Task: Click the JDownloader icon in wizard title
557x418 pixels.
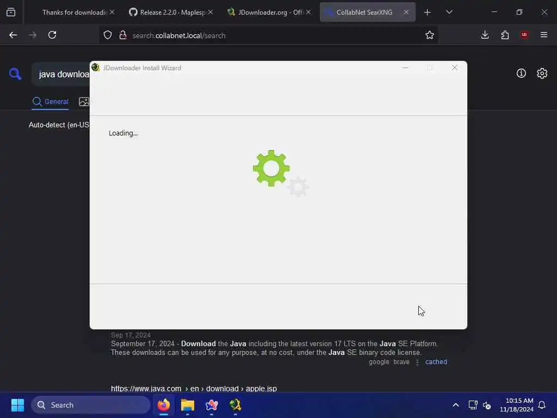Action: 95,67
